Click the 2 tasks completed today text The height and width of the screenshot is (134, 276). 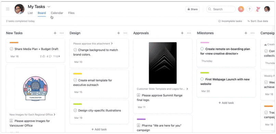(20, 21)
